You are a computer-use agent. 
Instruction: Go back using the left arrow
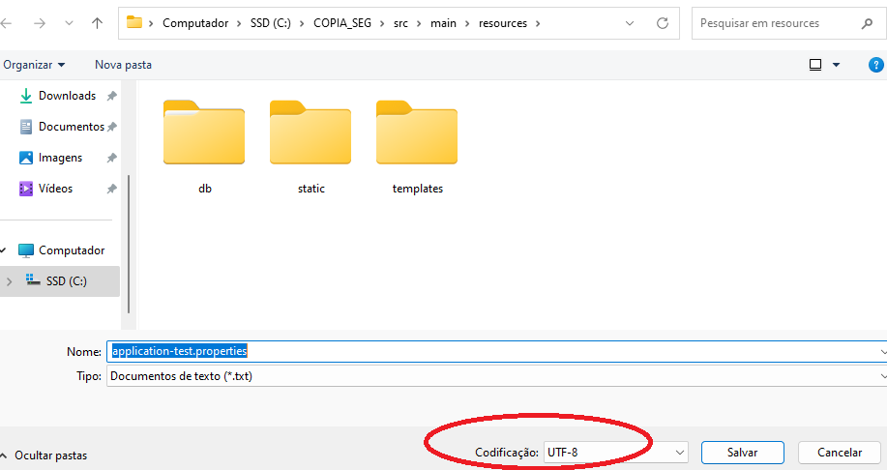click(x=6, y=23)
